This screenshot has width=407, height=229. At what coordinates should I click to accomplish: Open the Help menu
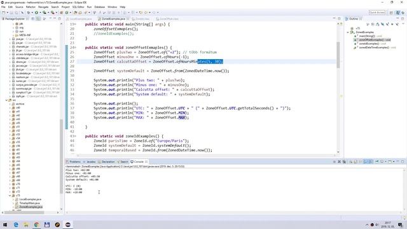[x=123, y=7]
